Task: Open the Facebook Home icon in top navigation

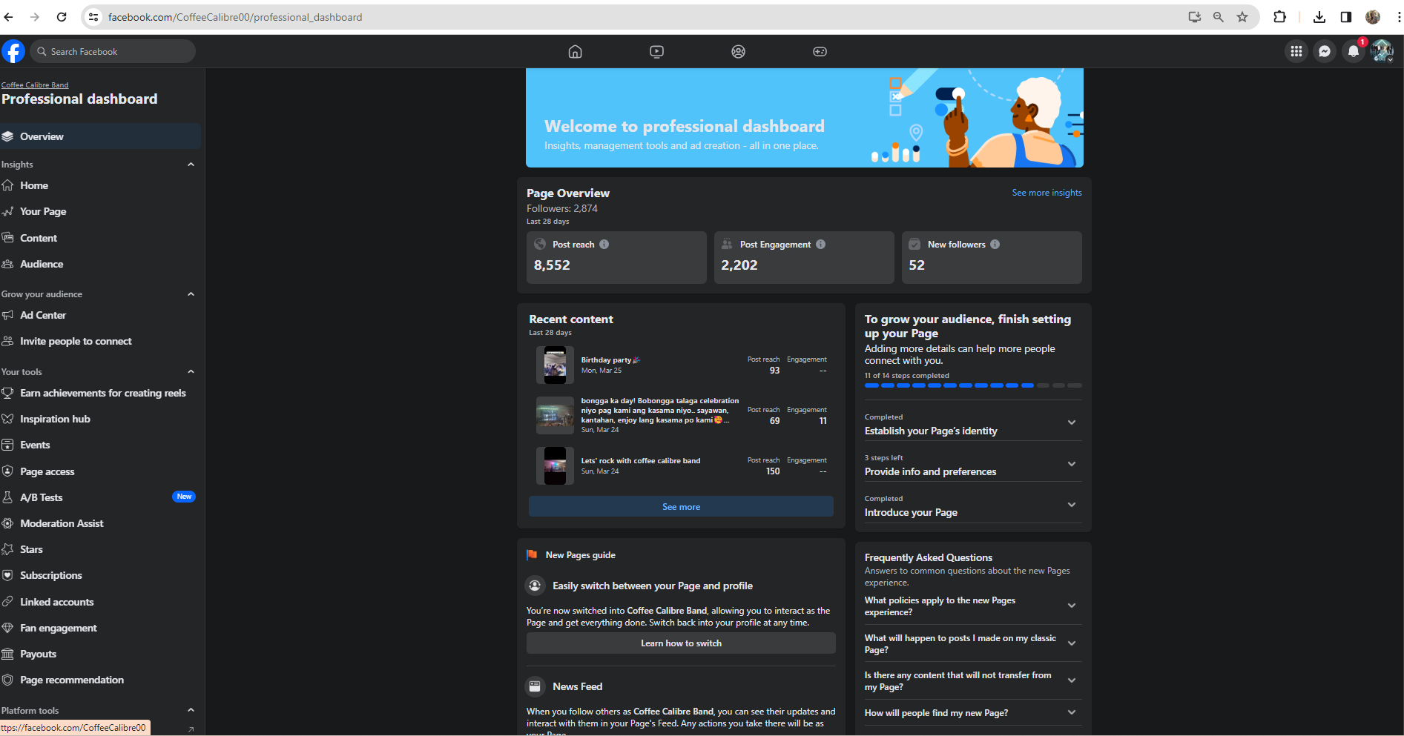Action: 575,51
